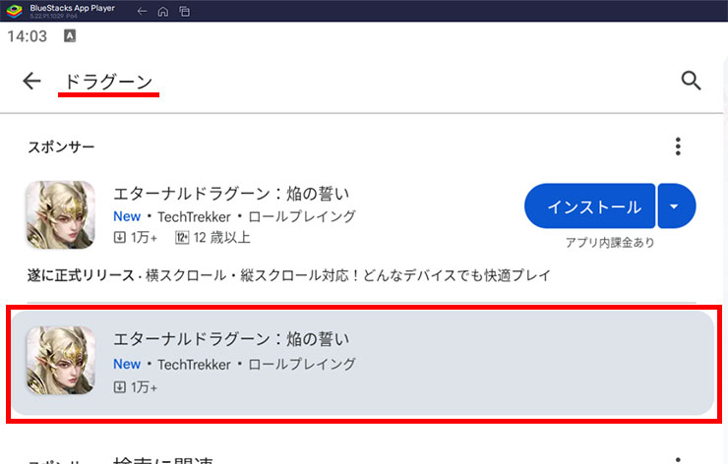The height and width of the screenshot is (464, 728).
Task: Click the 14:03 clock in status bar
Action: tap(28, 36)
